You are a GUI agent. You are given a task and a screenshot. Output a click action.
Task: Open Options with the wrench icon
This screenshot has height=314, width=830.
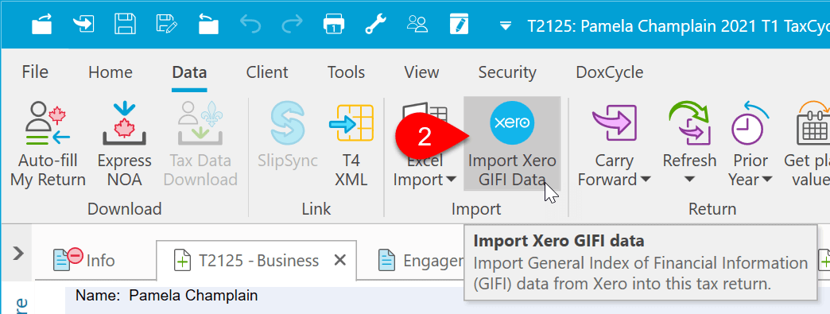(375, 24)
